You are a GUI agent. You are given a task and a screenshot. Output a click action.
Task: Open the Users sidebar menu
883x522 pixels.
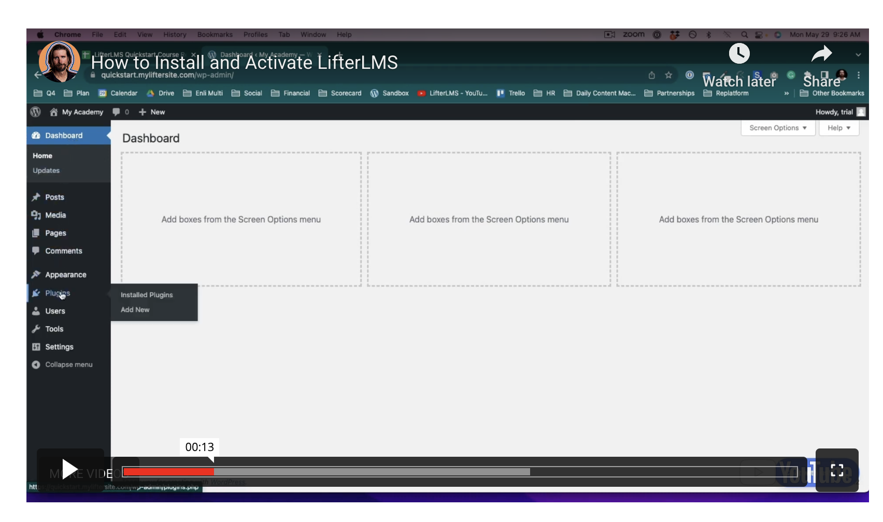tap(55, 311)
